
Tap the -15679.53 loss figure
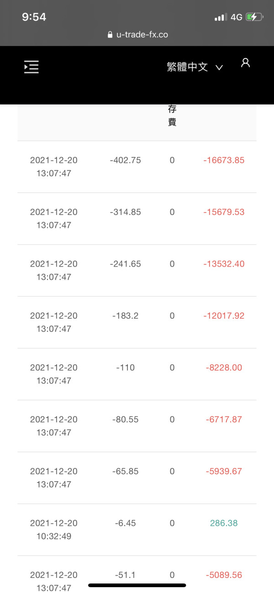pyautogui.click(x=224, y=212)
